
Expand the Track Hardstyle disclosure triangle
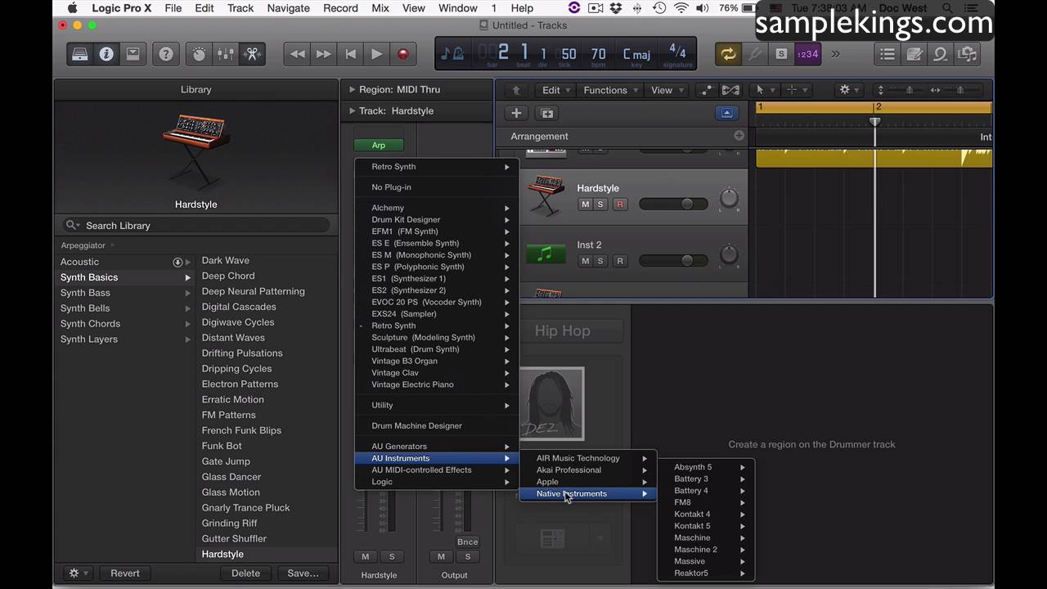tap(352, 110)
